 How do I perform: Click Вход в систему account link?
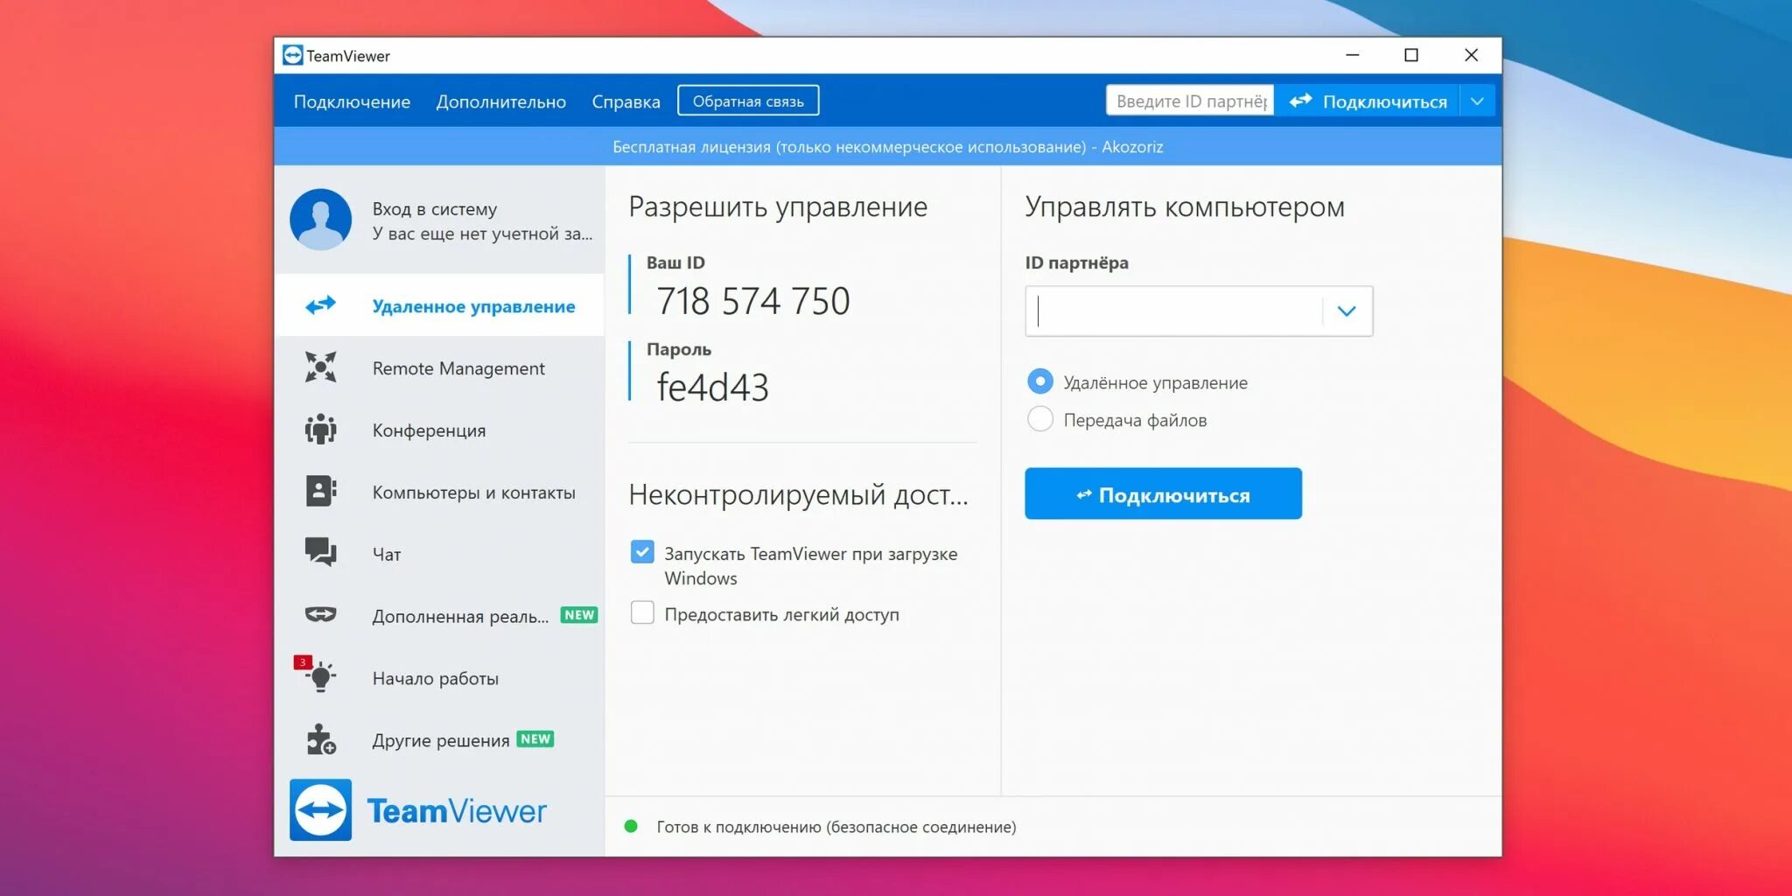click(435, 209)
